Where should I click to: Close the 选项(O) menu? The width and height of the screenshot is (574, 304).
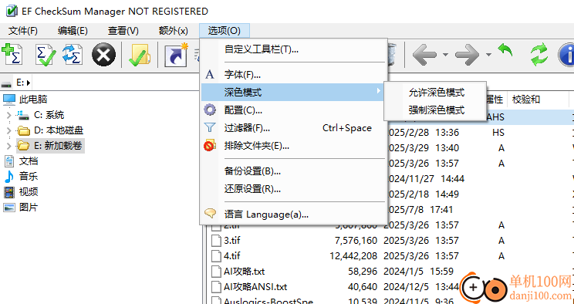click(x=225, y=31)
